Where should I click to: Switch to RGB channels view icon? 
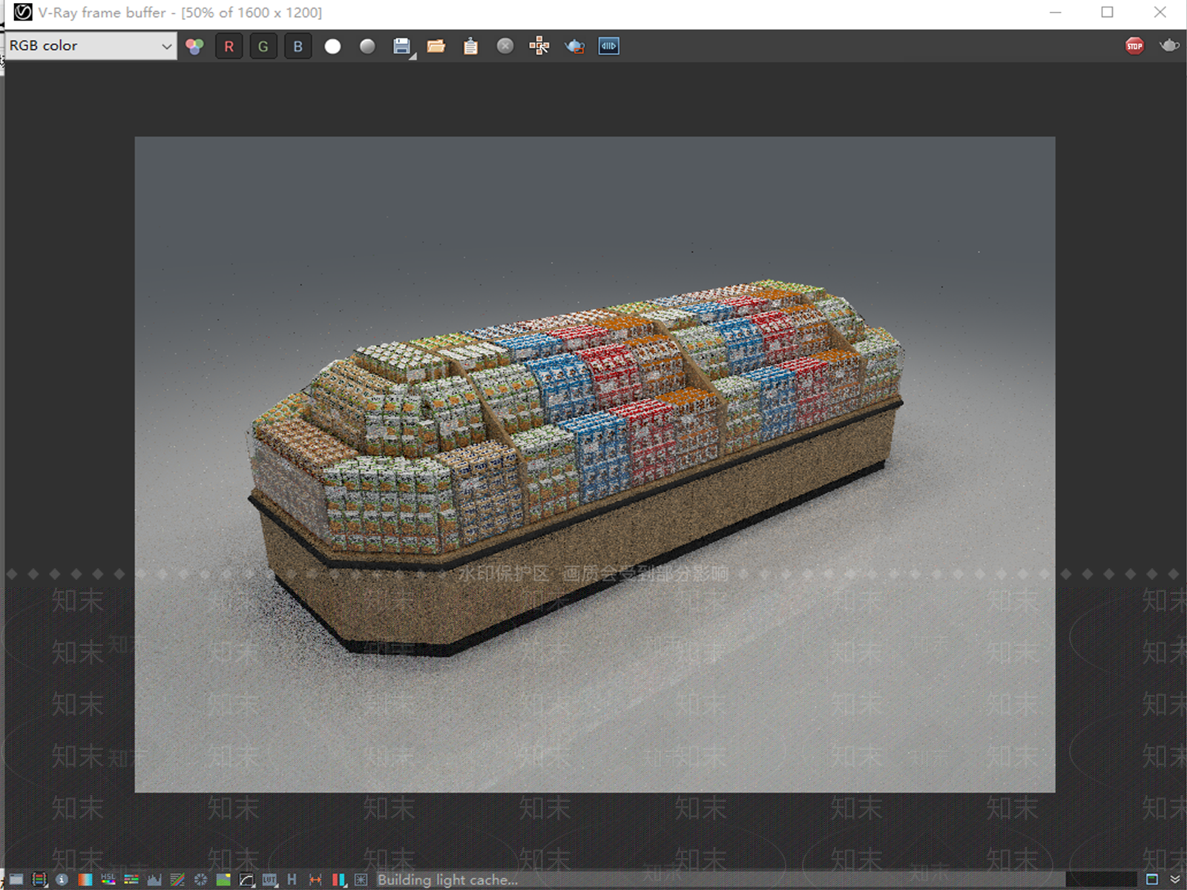click(x=194, y=46)
